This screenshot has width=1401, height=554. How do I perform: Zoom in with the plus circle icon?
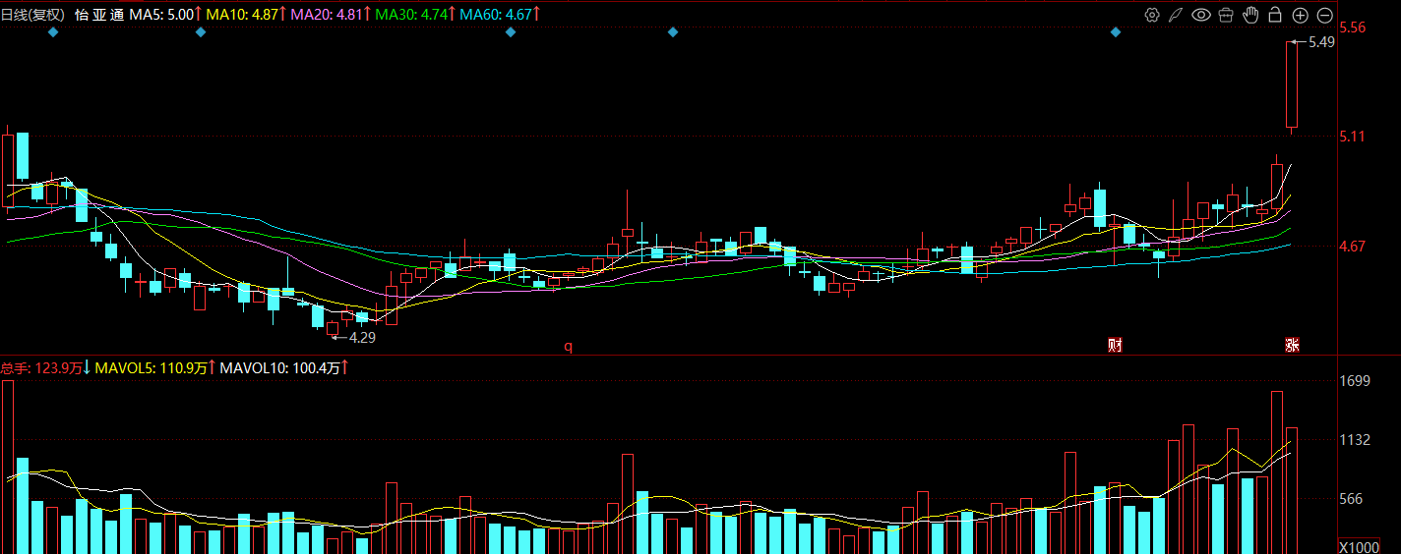[1300, 15]
